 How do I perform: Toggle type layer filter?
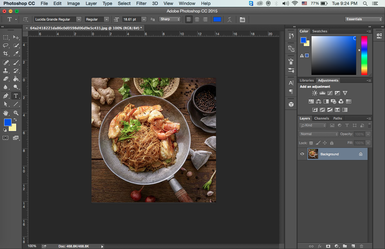point(347,125)
